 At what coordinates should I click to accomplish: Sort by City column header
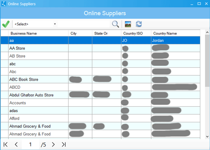80,33
